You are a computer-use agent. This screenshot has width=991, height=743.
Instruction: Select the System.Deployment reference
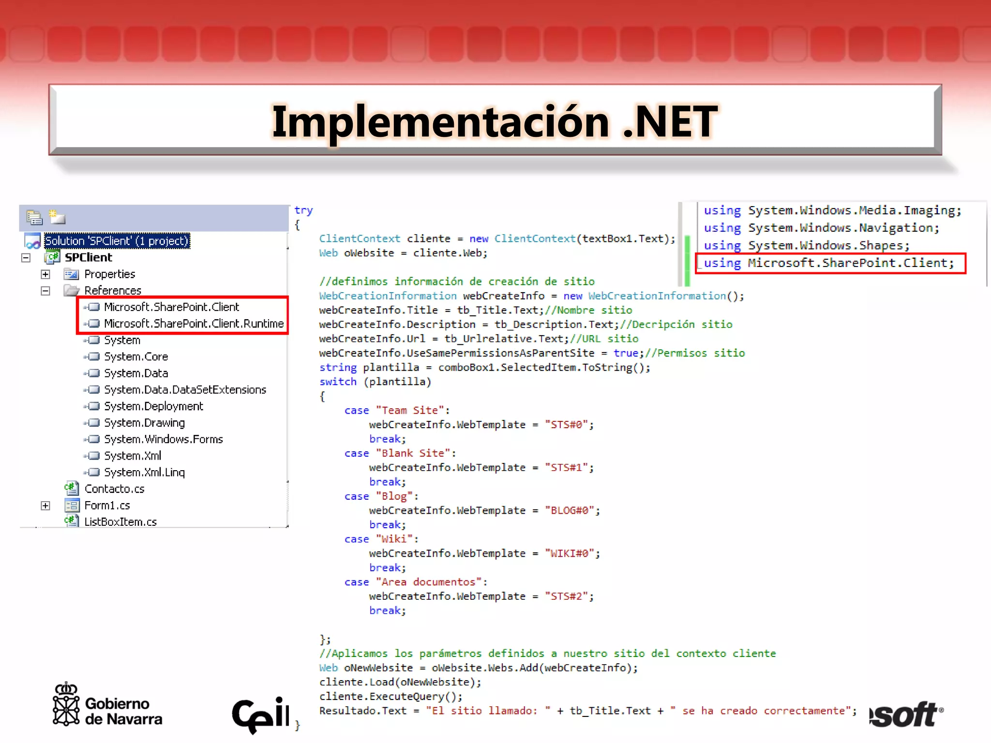point(154,406)
